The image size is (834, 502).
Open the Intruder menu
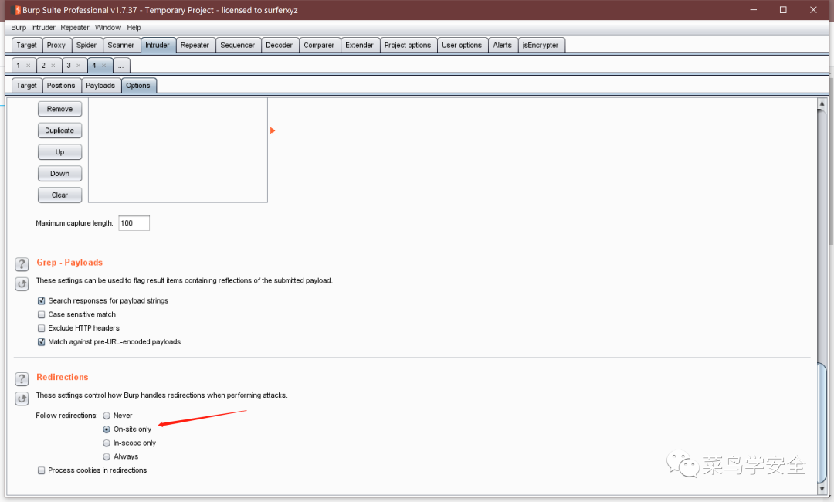[x=43, y=28]
